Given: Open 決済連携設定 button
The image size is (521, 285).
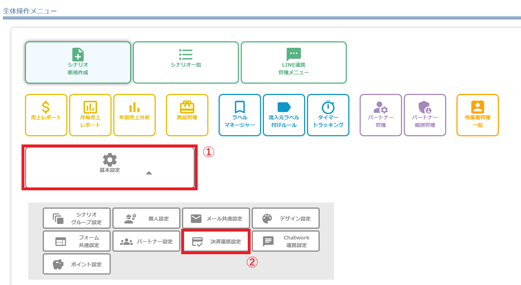Looking at the screenshot, I should [216, 241].
